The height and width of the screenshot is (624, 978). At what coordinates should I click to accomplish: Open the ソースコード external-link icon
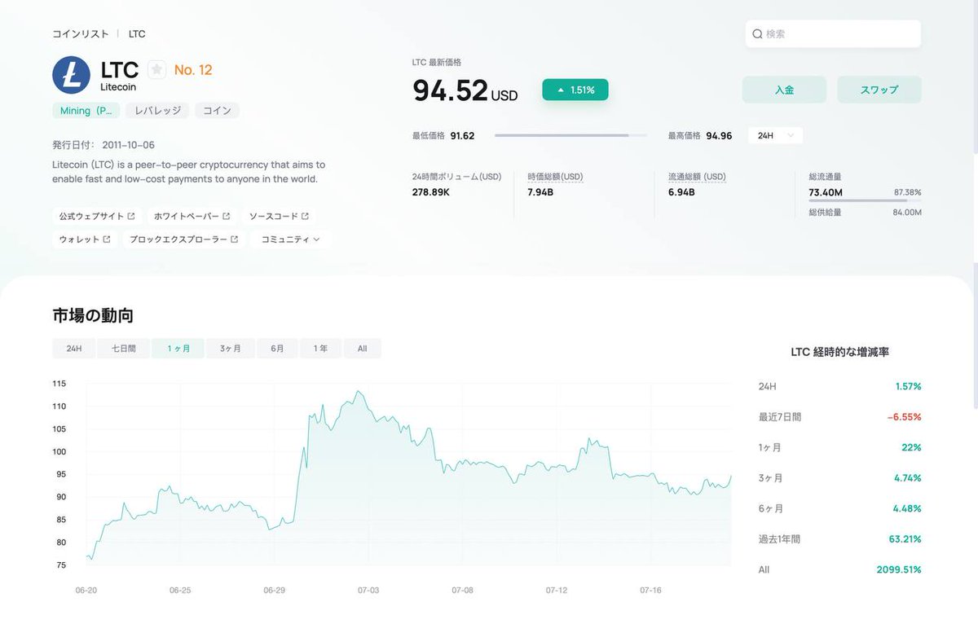(306, 216)
